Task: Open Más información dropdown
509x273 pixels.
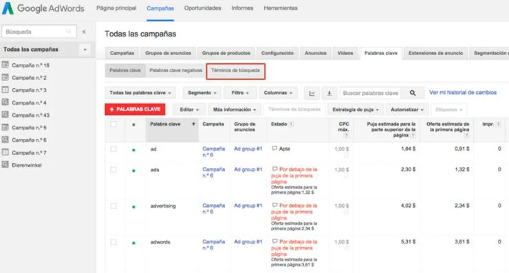Action: [x=235, y=110]
